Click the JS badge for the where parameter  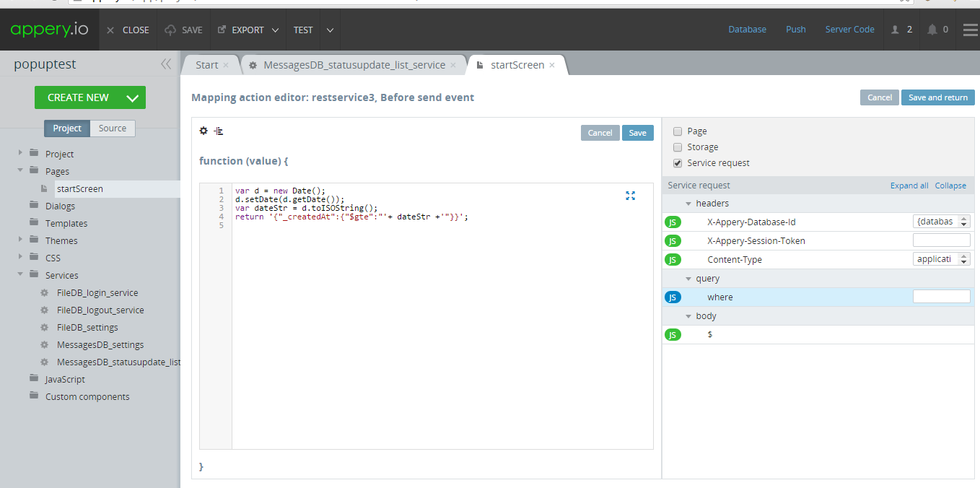coord(673,297)
